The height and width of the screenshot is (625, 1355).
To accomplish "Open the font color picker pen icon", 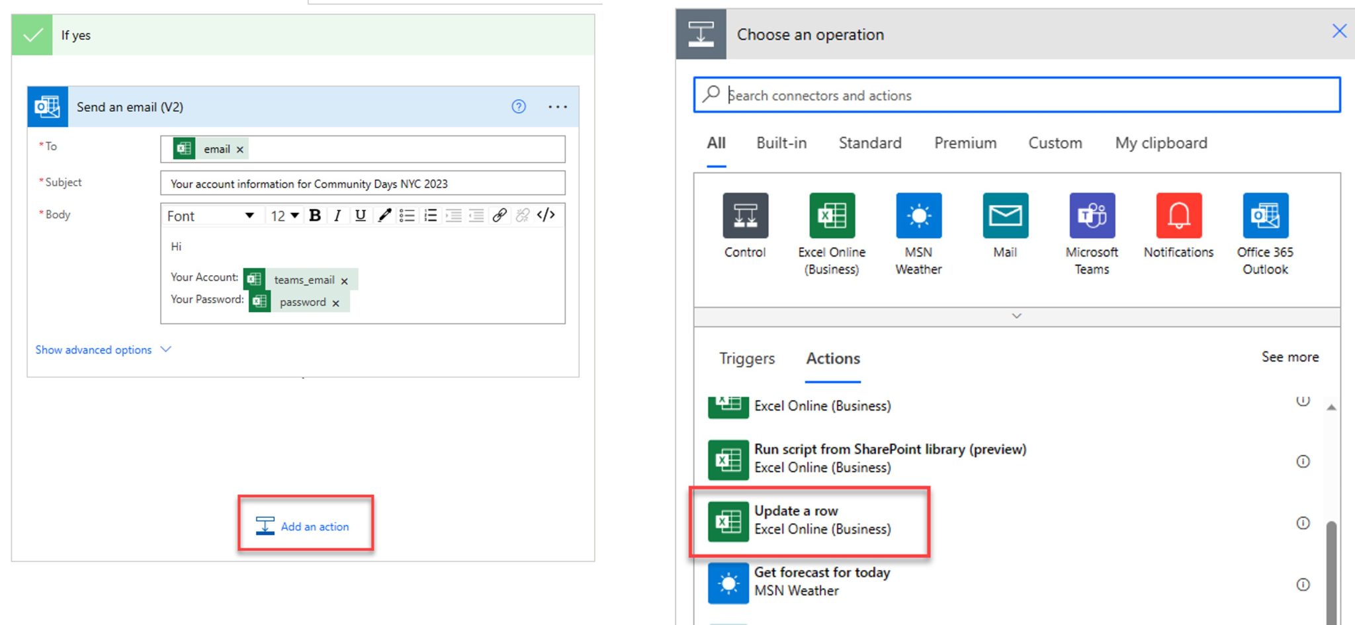I will [384, 214].
